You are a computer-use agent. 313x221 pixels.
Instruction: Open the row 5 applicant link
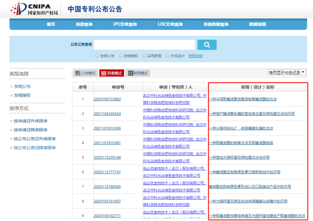click(175, 157)
